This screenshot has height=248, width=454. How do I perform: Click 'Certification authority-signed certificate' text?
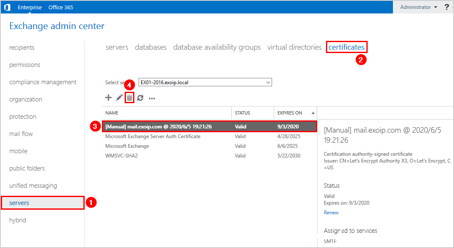coord(368,154)
